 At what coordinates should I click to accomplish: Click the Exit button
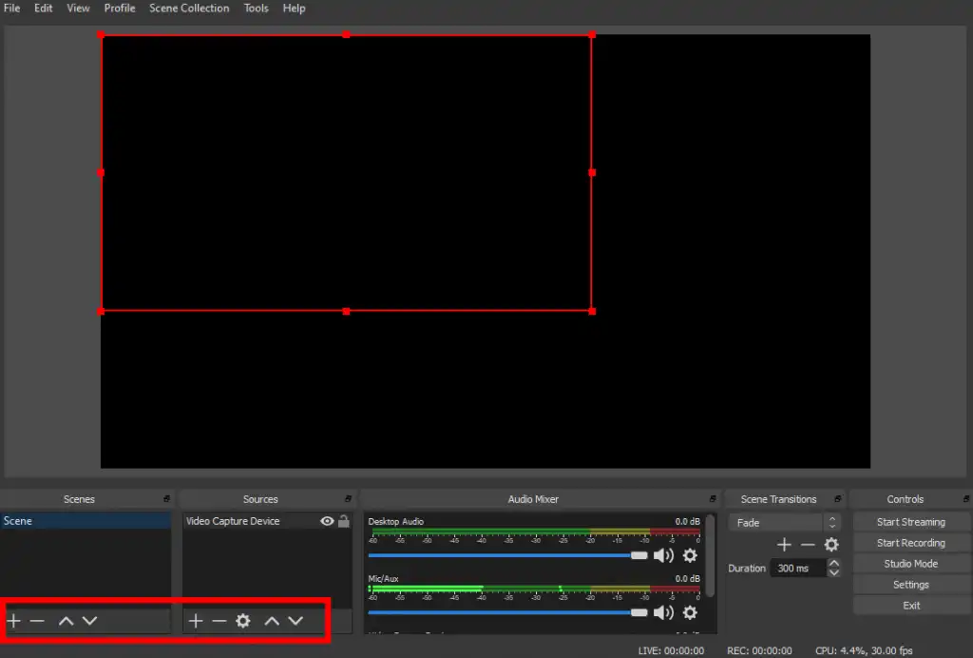[911, 606]
